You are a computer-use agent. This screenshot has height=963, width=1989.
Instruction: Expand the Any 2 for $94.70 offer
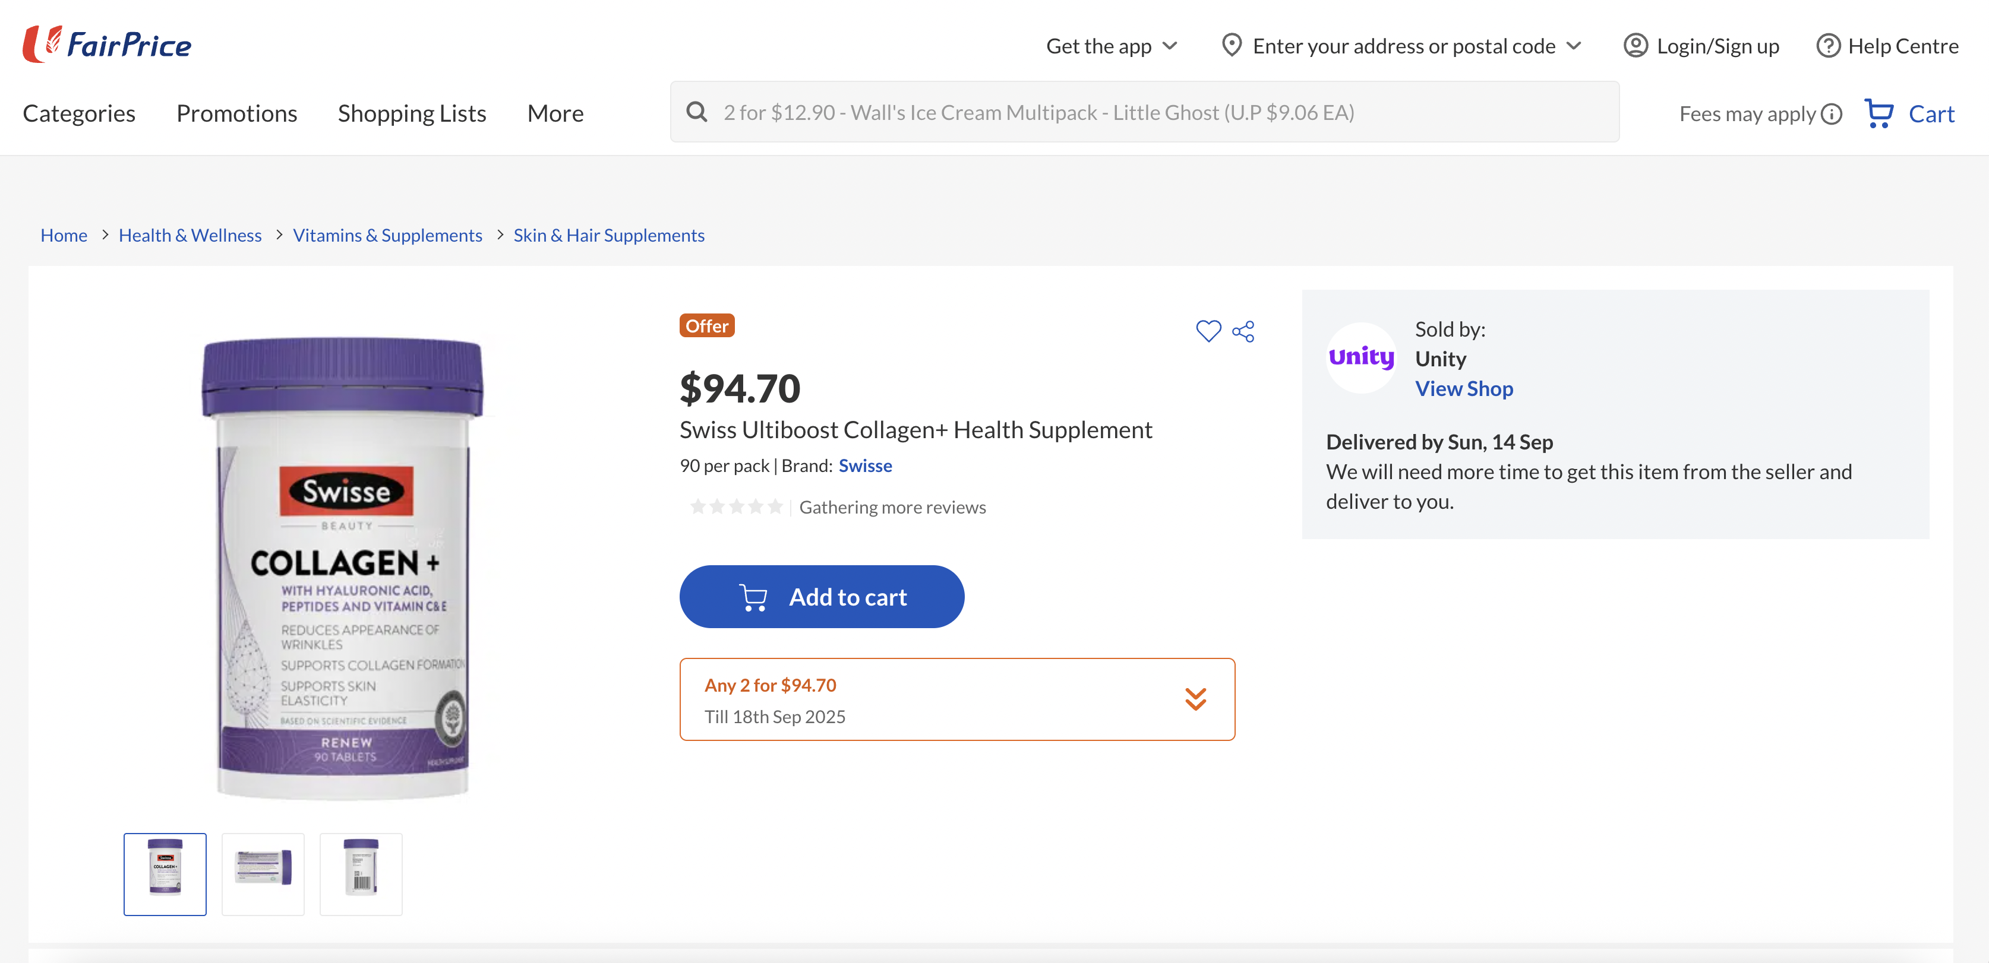click(x=1195, y=699)
